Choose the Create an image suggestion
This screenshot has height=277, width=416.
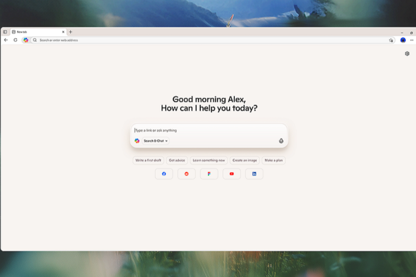click(x=244, y=160)
